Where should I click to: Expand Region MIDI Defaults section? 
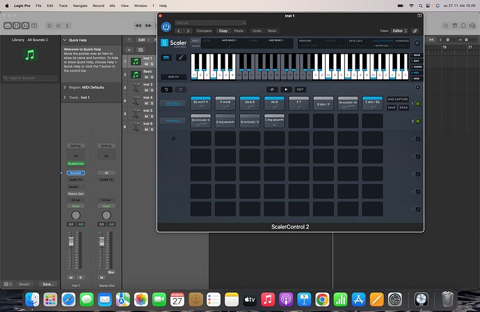[65, 87]
